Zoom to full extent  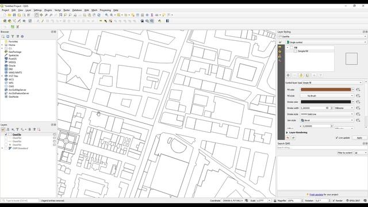pos(60,15)
